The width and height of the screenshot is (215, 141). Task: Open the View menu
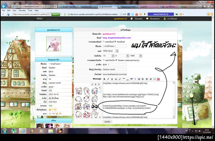[14, 10]
